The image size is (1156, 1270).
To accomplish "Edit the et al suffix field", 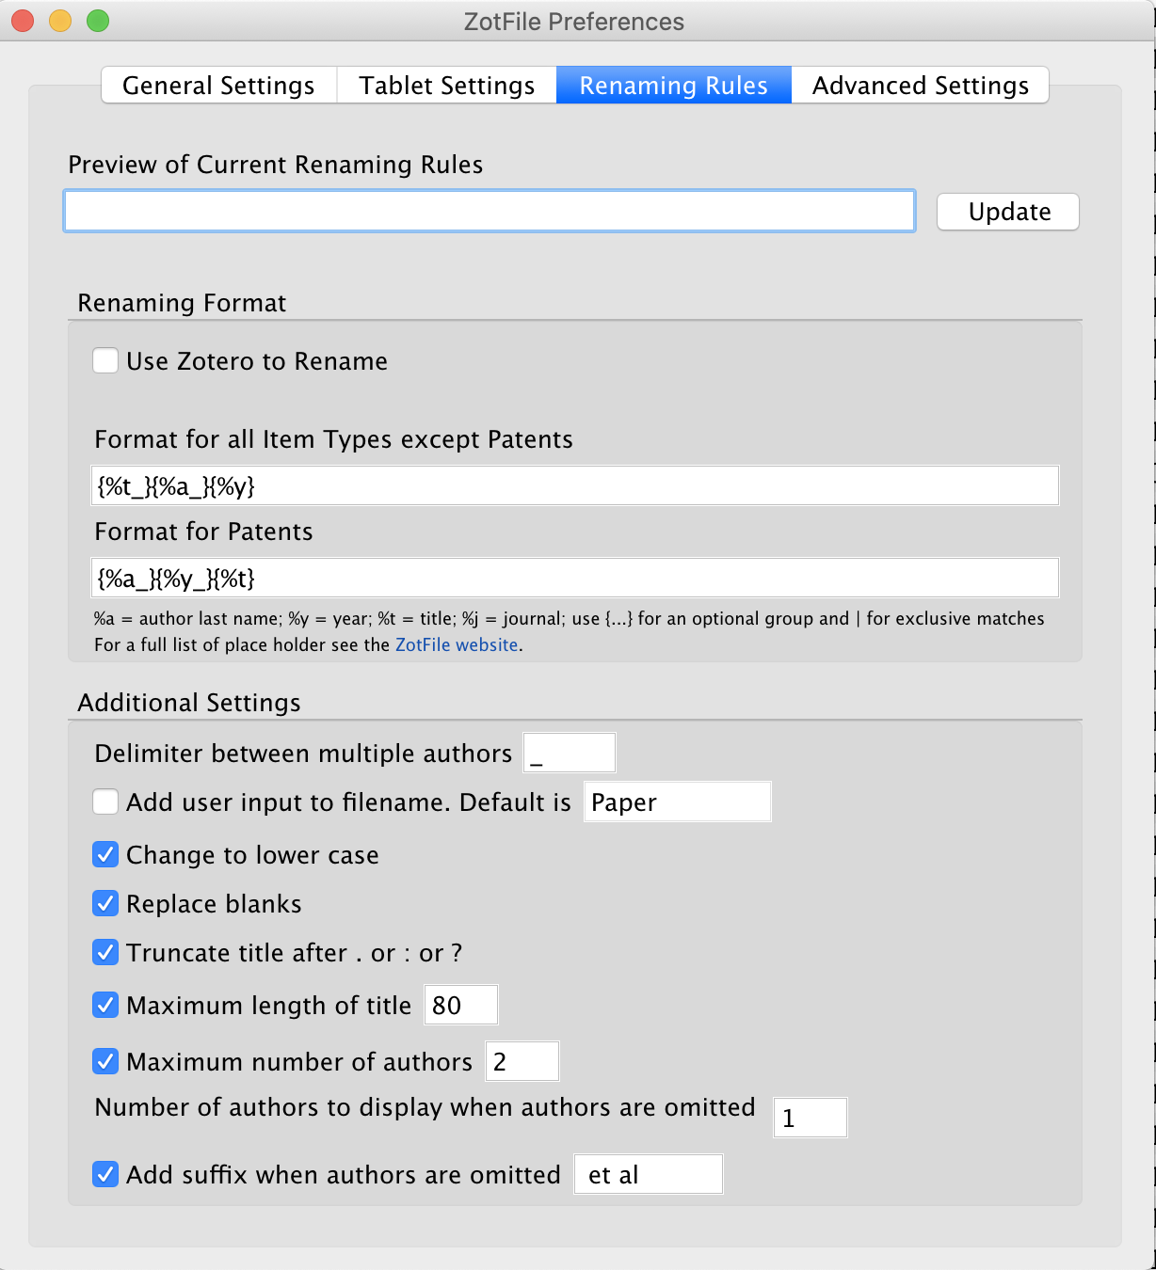I will pos(649,1174).
